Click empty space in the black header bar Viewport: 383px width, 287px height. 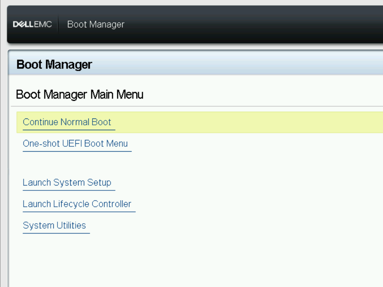244,25
